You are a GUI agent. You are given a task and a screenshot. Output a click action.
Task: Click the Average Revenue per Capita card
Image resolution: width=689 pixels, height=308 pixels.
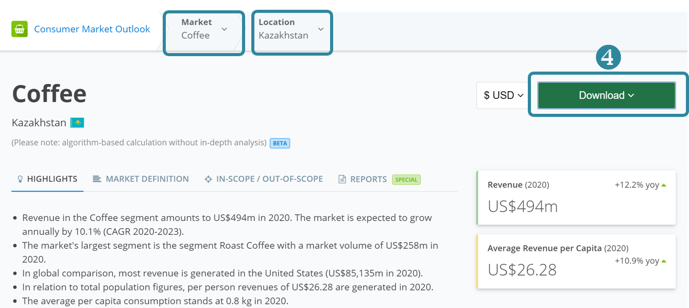pos(576,261)
